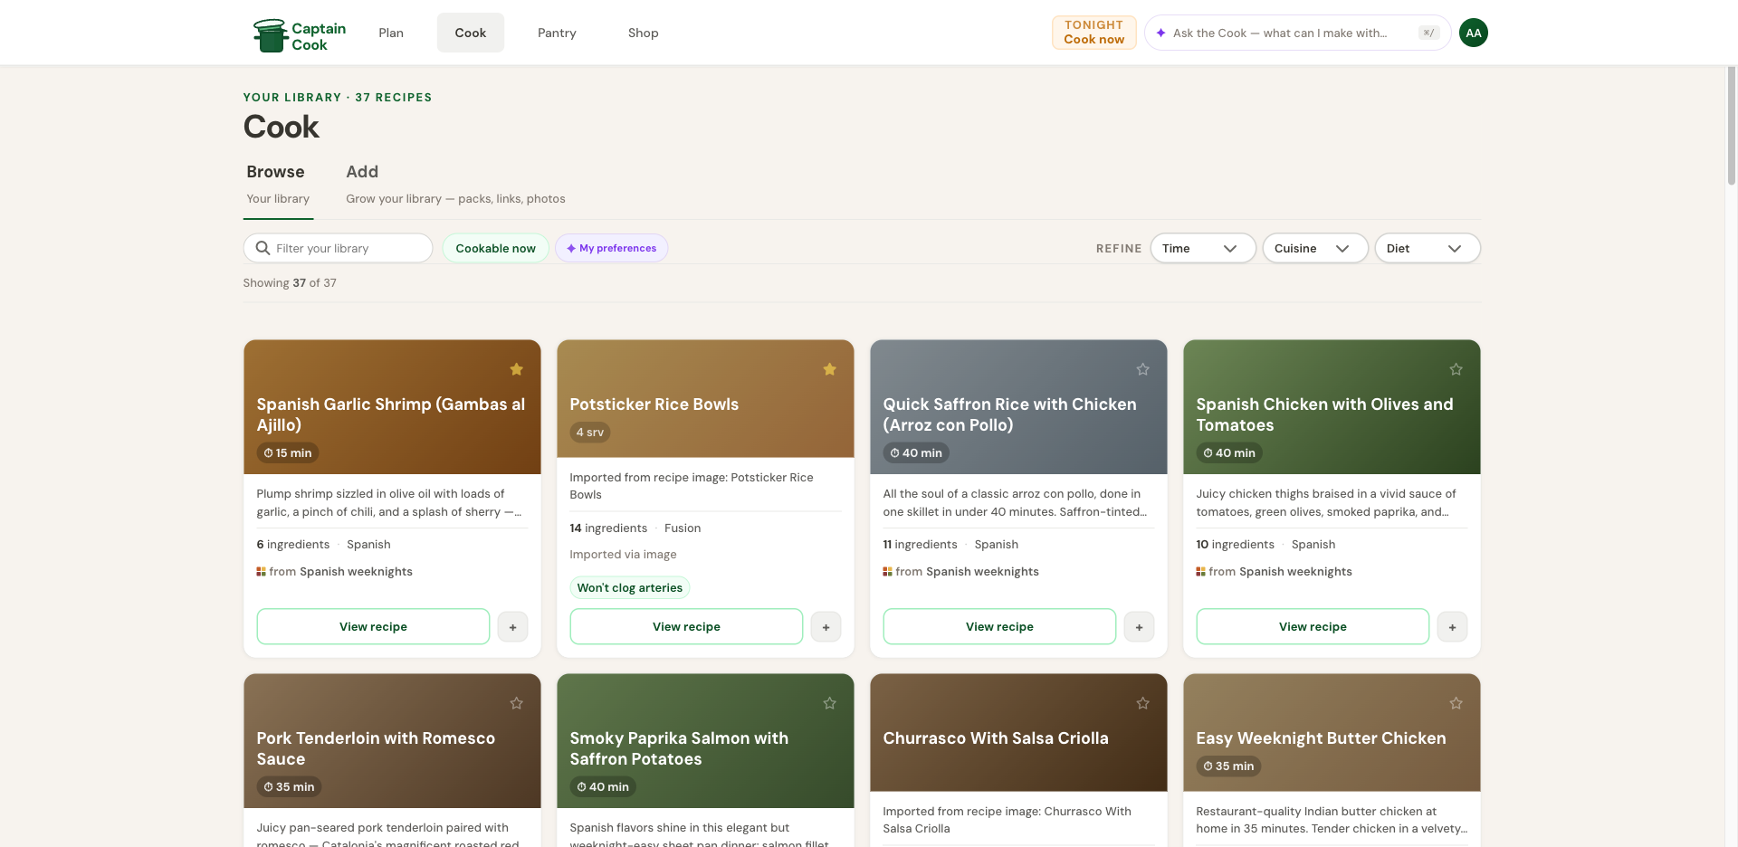This screenshot has height=847, width=1738.
Task: View recipe for Spanish Chicken with Olives
Action: [x=1313, y=626]
